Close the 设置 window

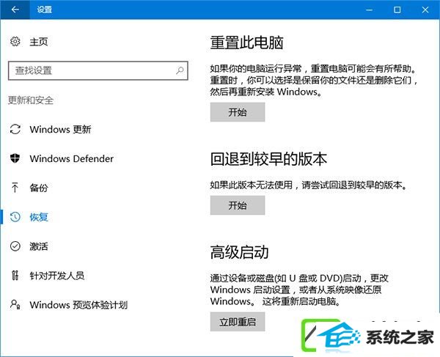pos(425,10)
